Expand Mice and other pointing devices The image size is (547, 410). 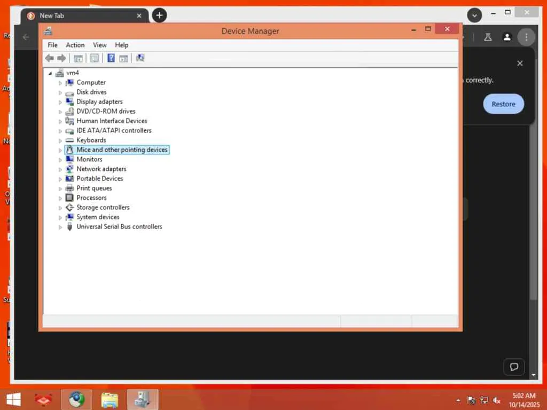pos(60,150)
